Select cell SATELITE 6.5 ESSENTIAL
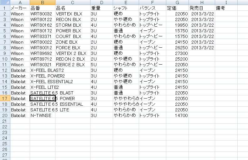This screenshot has width=248, height=160. pyautogui.click(x=43, y=104)
